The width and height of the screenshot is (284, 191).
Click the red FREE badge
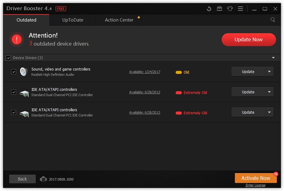pos(61,9)
